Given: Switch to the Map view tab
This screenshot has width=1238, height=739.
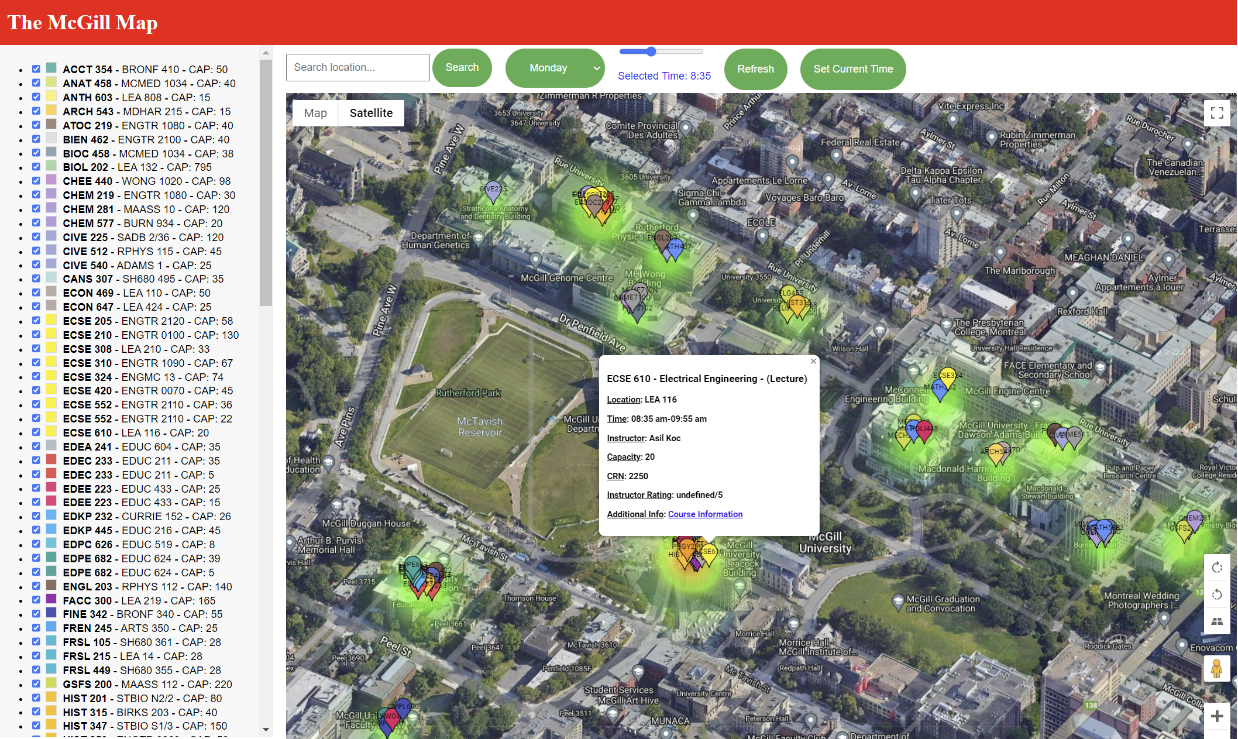Looking at the screenshot, I should point(315,113).
